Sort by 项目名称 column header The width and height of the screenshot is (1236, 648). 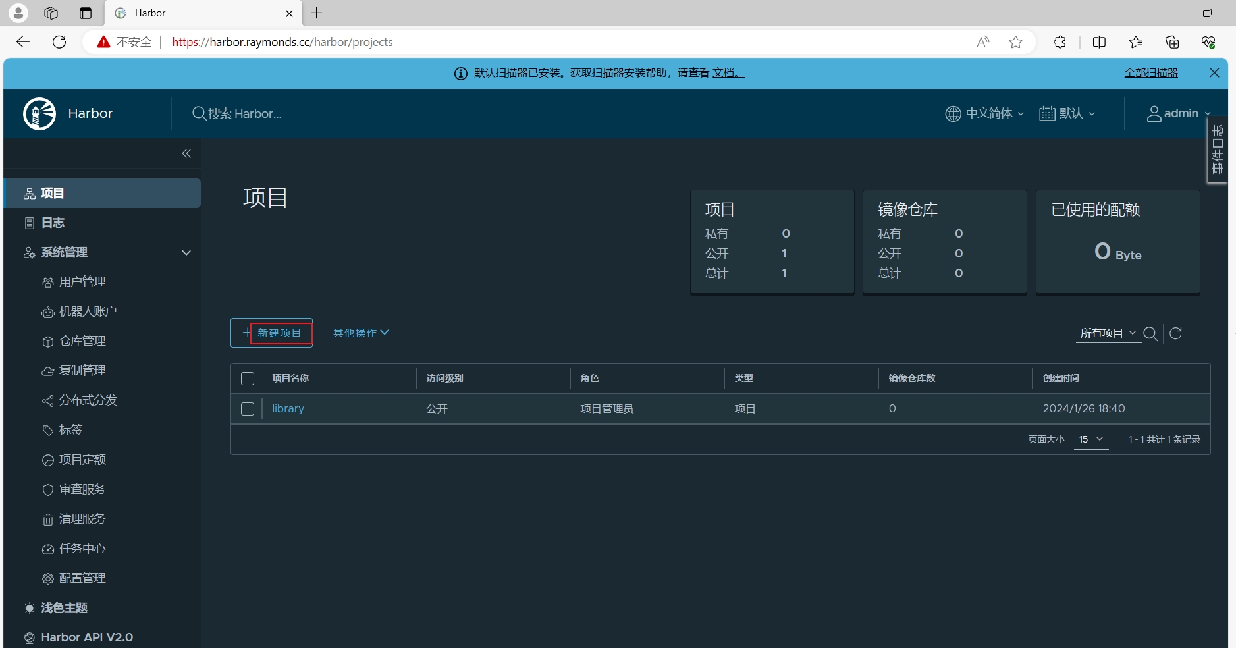click(290, 378)
